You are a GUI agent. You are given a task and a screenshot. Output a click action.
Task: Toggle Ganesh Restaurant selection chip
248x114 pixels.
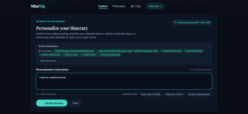point(110,55)
